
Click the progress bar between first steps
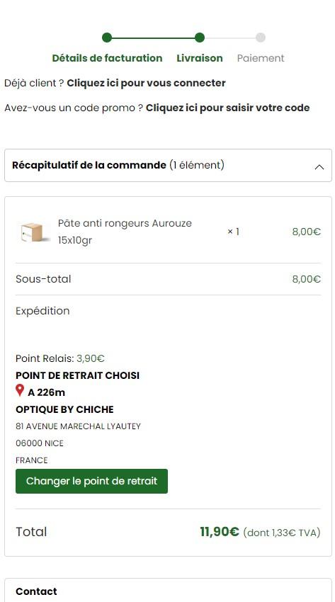(x=153, y=38)
